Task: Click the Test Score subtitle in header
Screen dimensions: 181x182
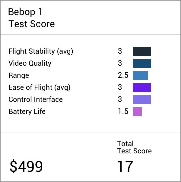Action: click(31, 24)
